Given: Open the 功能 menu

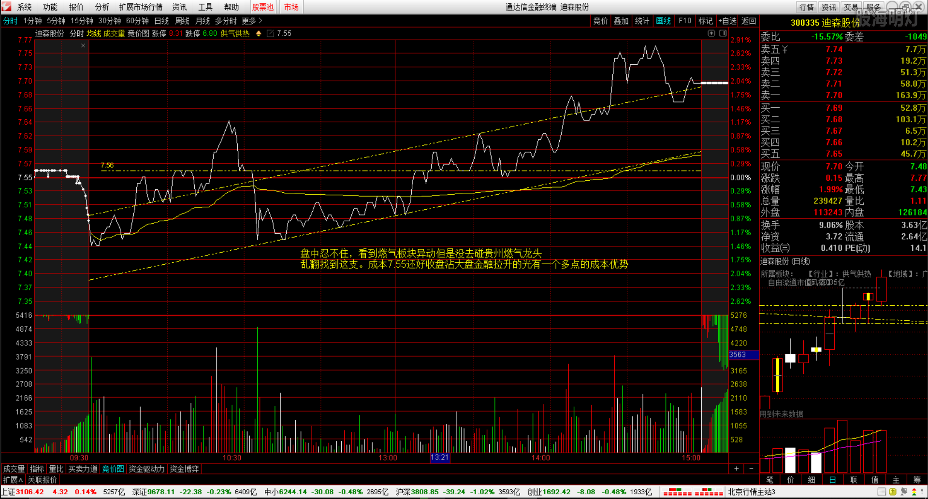Looking at the screenshot, I should pyautogui.click(x=50, y=7).
